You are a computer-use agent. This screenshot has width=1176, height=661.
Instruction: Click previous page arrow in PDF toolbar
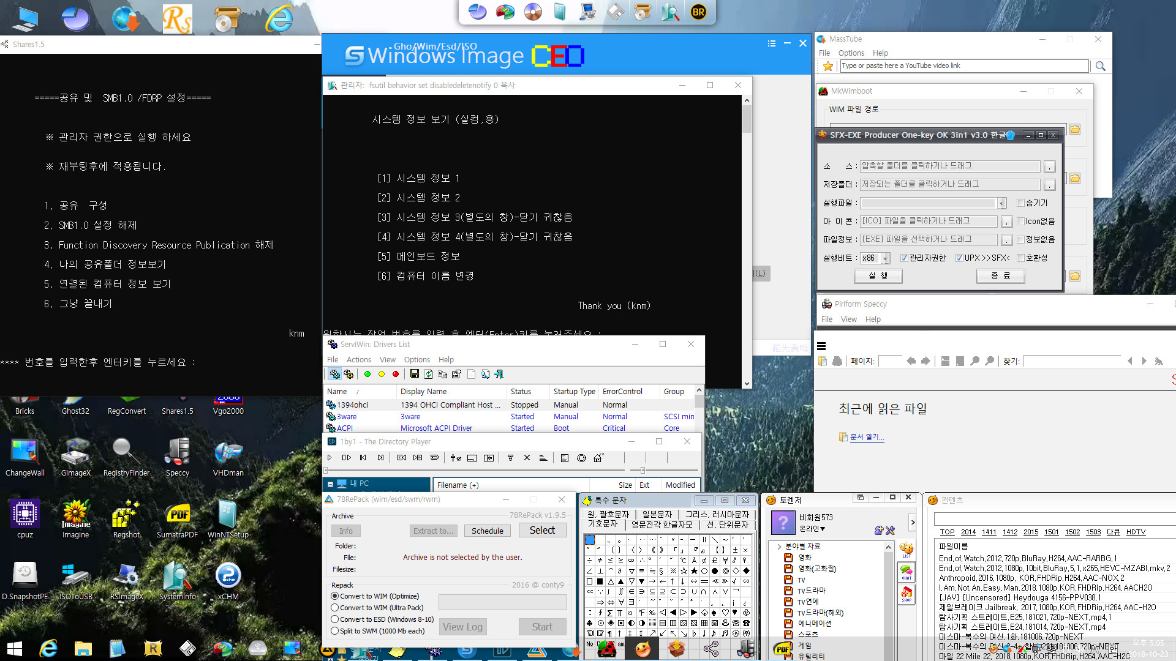pyautogui.click(x=911, y=361)
